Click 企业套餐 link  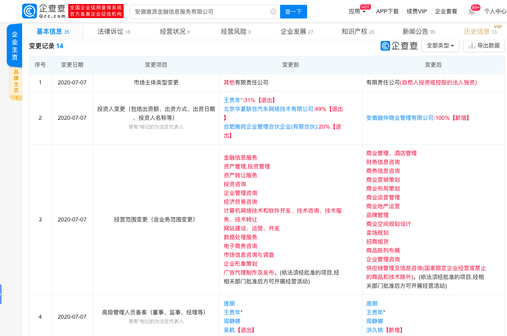446,11
